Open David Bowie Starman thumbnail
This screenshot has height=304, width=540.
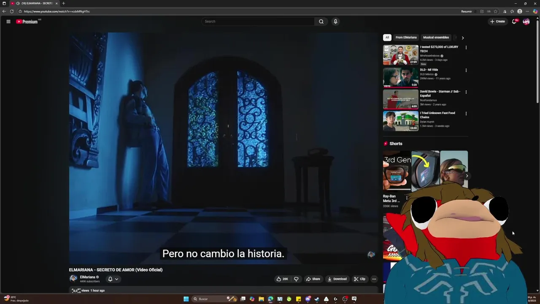(400, 99)
